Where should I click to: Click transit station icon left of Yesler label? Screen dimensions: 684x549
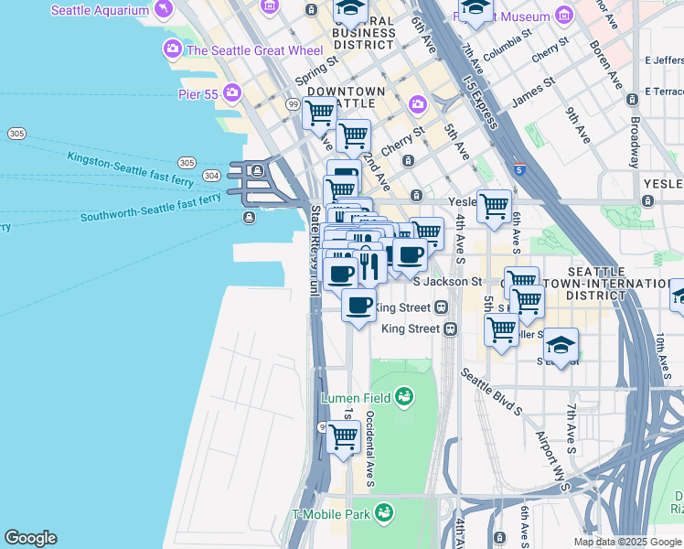click(x=417, y=195)
